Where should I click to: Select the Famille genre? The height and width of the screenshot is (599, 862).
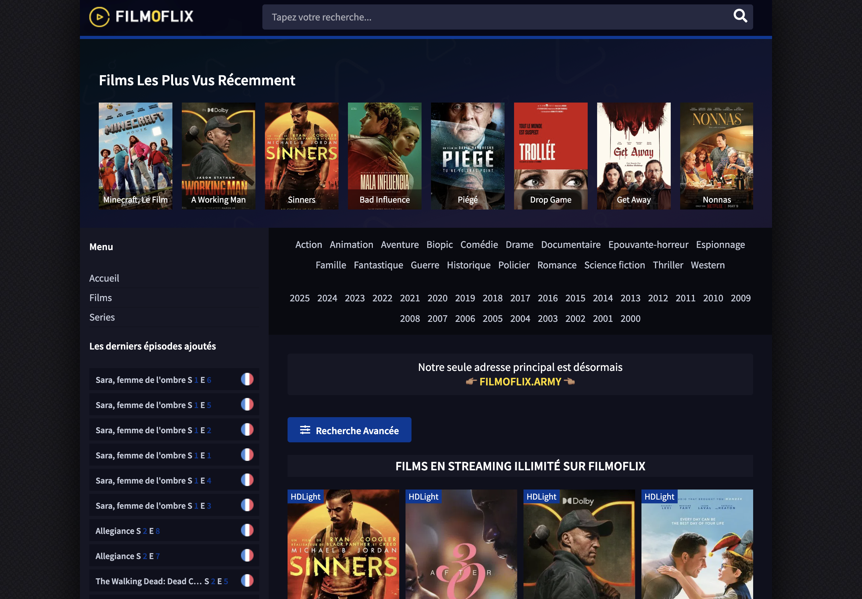coord(331,265)
